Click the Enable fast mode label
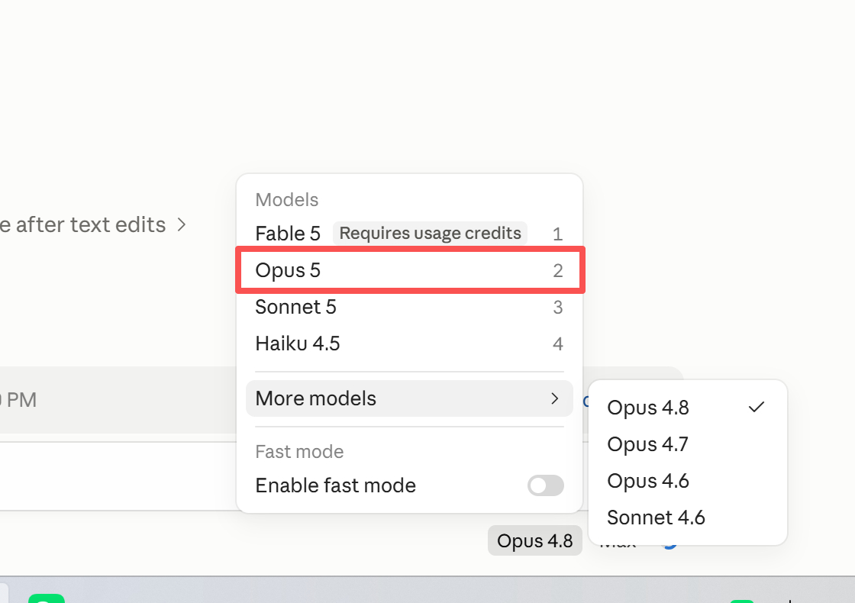Viewport: 855px width, 603px height. 335,485
